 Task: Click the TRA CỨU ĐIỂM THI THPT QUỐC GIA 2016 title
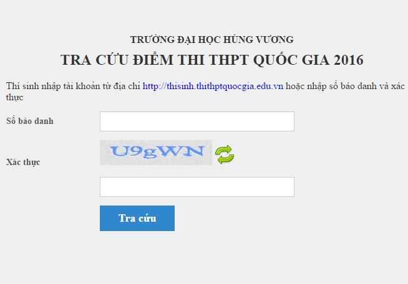click(212, 60)
